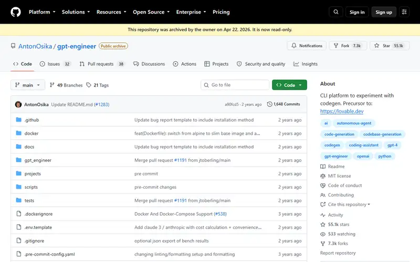
Task: Expand the green Code dropdown
Action: pyautogui.click(x=289, y=85)
